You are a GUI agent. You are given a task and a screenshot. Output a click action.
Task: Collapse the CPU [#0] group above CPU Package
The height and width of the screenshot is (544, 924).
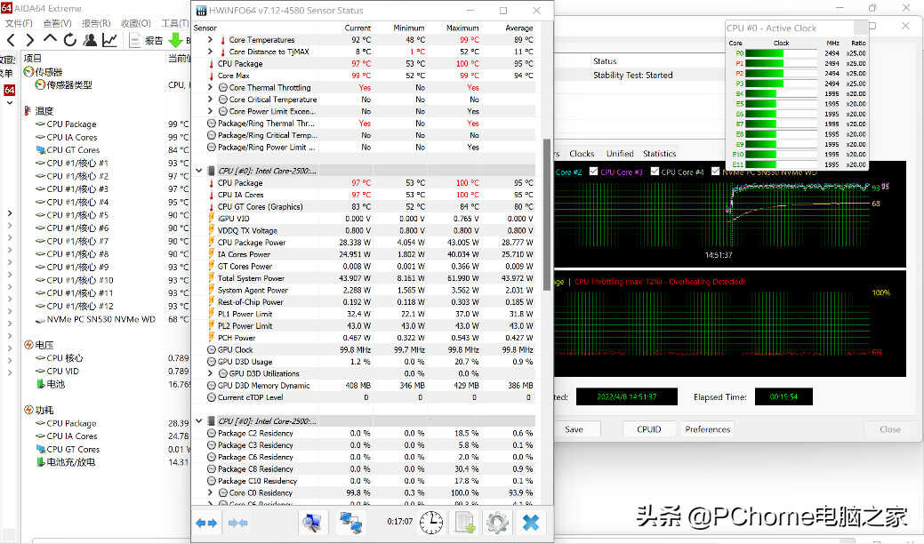[199, 171]
